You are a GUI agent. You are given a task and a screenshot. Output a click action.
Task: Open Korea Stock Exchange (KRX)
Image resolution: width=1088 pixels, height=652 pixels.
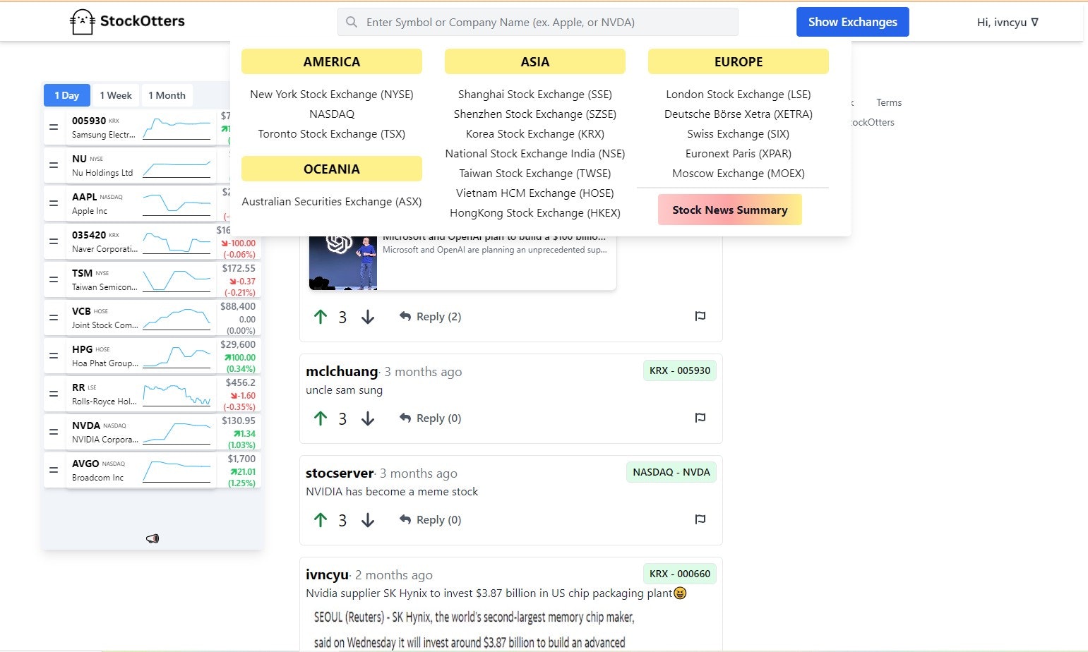tap(535, 134)
